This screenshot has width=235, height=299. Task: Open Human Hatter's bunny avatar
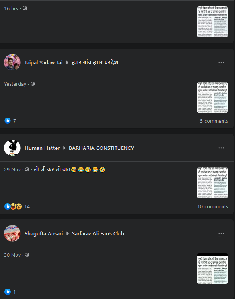click(12, 148)
